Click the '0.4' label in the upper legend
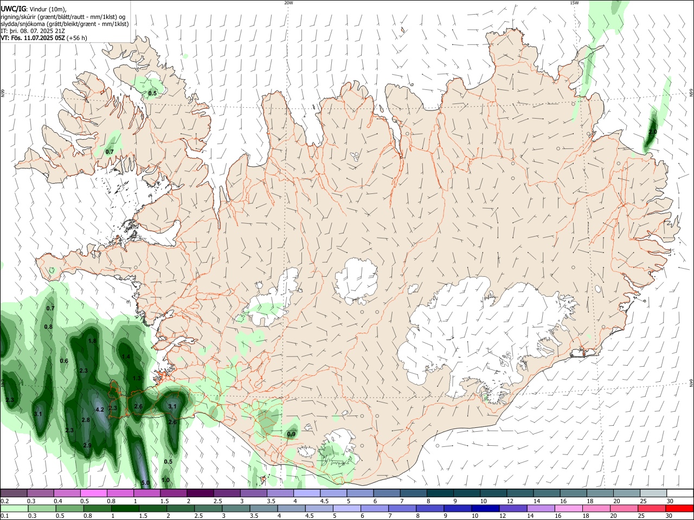 coord(58,501)
